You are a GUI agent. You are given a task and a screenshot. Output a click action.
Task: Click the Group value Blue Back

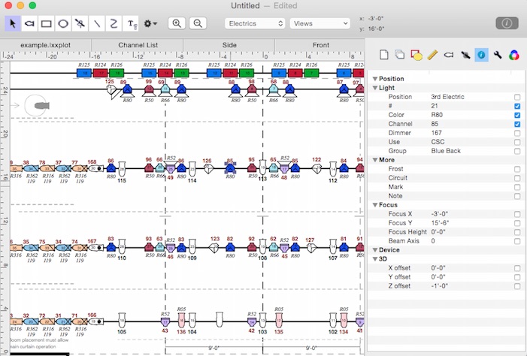[446, 151]
